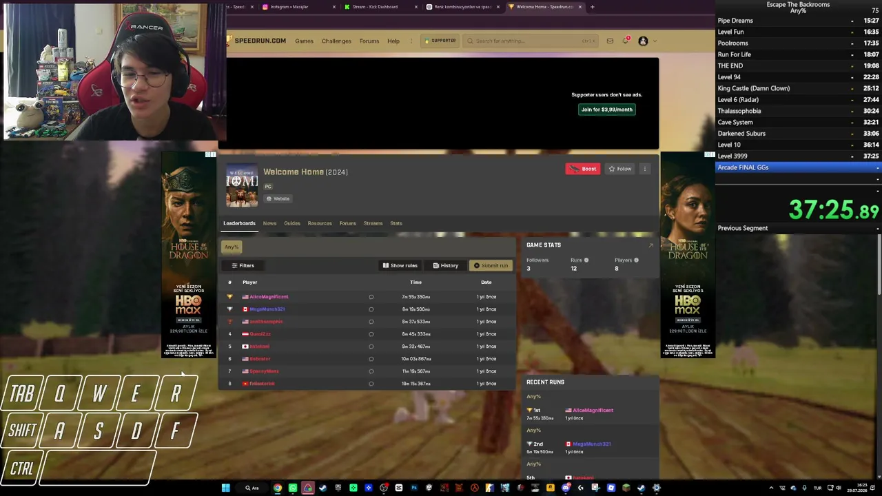882x496 pixels.
Task: Open the site header three-dot menu
Action: coord(411,41)
